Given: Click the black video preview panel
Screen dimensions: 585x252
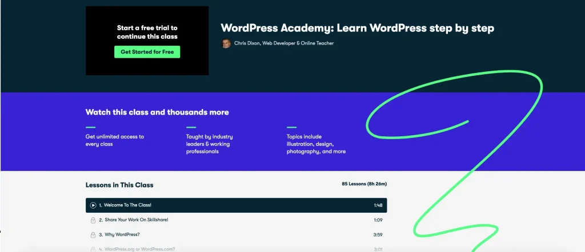Looking at the screenshot, I should tap(147, 40).
